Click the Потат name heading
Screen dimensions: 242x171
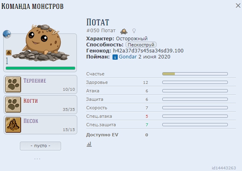pos(98,22)
